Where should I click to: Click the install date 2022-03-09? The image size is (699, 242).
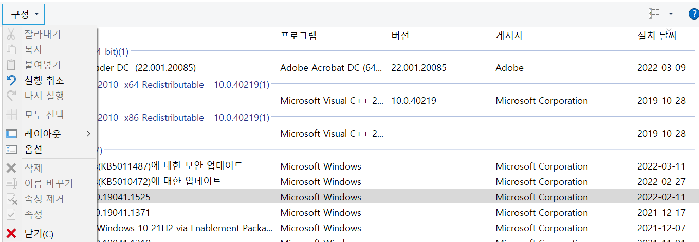tap(661, 68)
